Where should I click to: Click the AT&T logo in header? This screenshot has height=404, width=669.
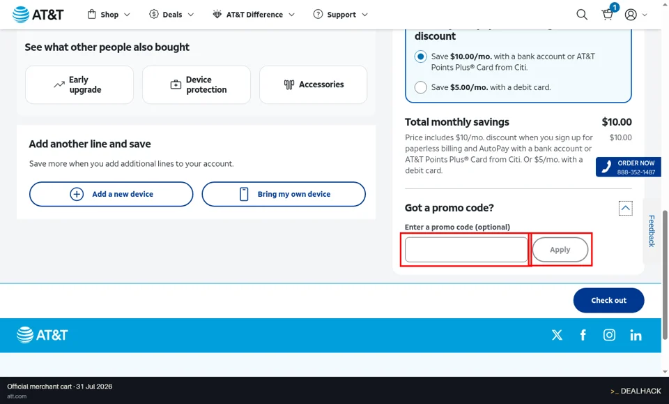point(38,15)
